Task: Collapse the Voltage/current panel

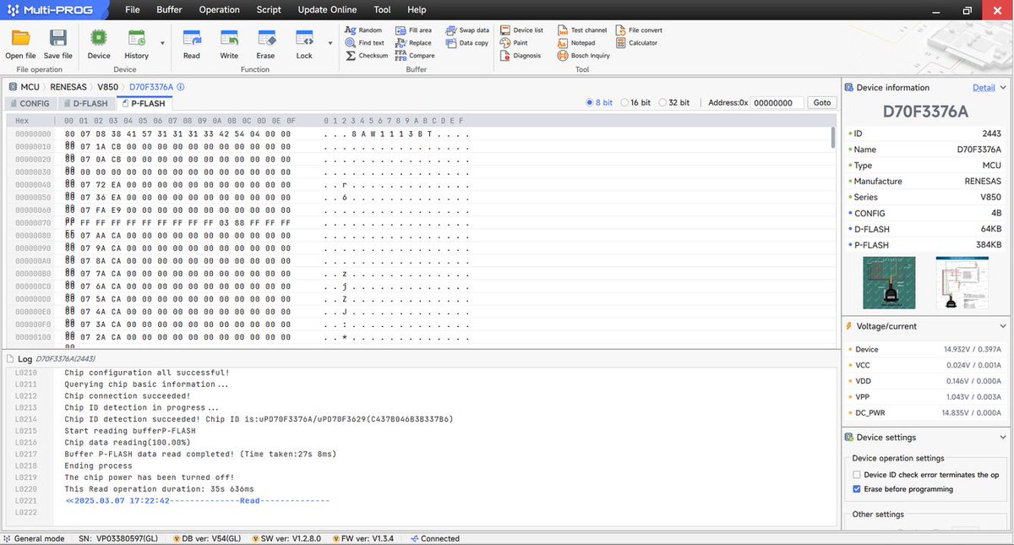Action: coord(1003,326)
